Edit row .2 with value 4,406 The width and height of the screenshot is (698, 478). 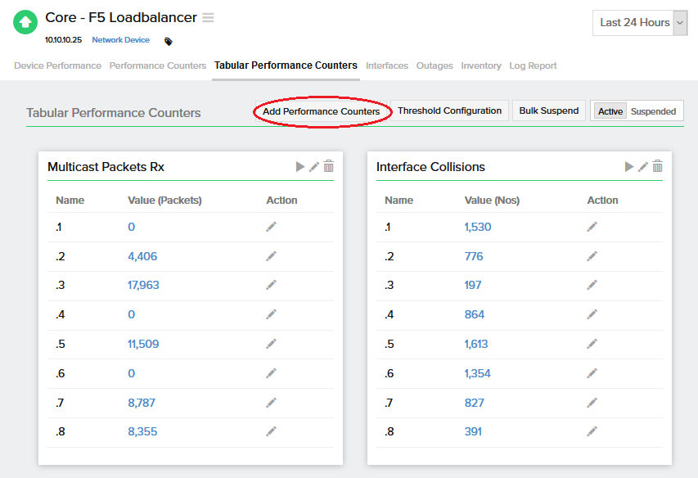(271, 256)
